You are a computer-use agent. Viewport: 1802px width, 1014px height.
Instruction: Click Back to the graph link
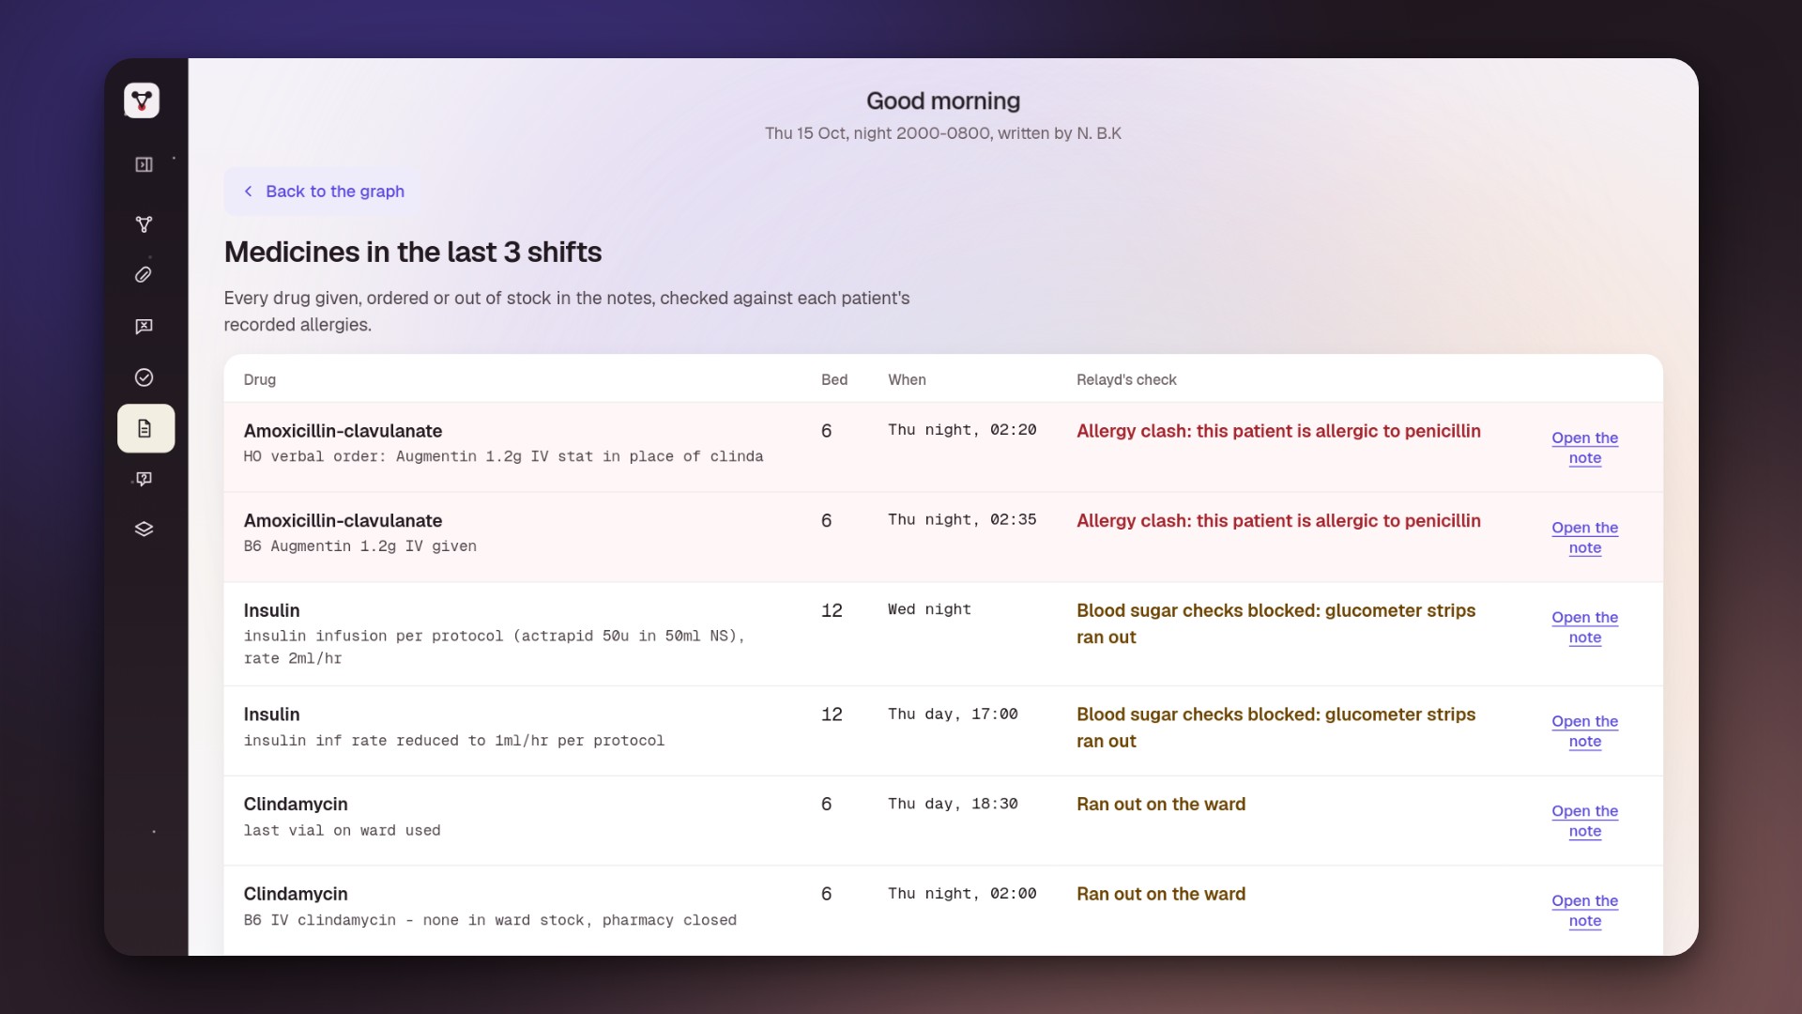pyautogui.click(x=335, y=192)
